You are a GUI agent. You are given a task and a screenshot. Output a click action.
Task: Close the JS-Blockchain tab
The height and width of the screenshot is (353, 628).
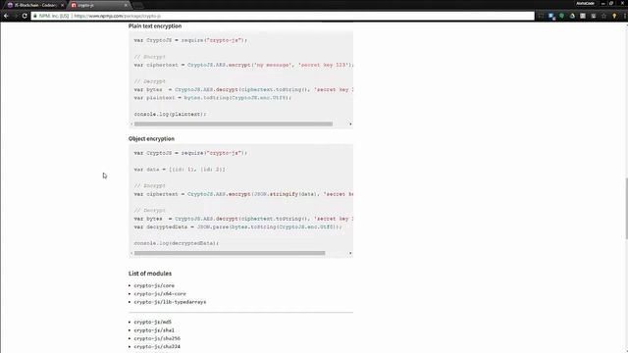click(62, 5)
